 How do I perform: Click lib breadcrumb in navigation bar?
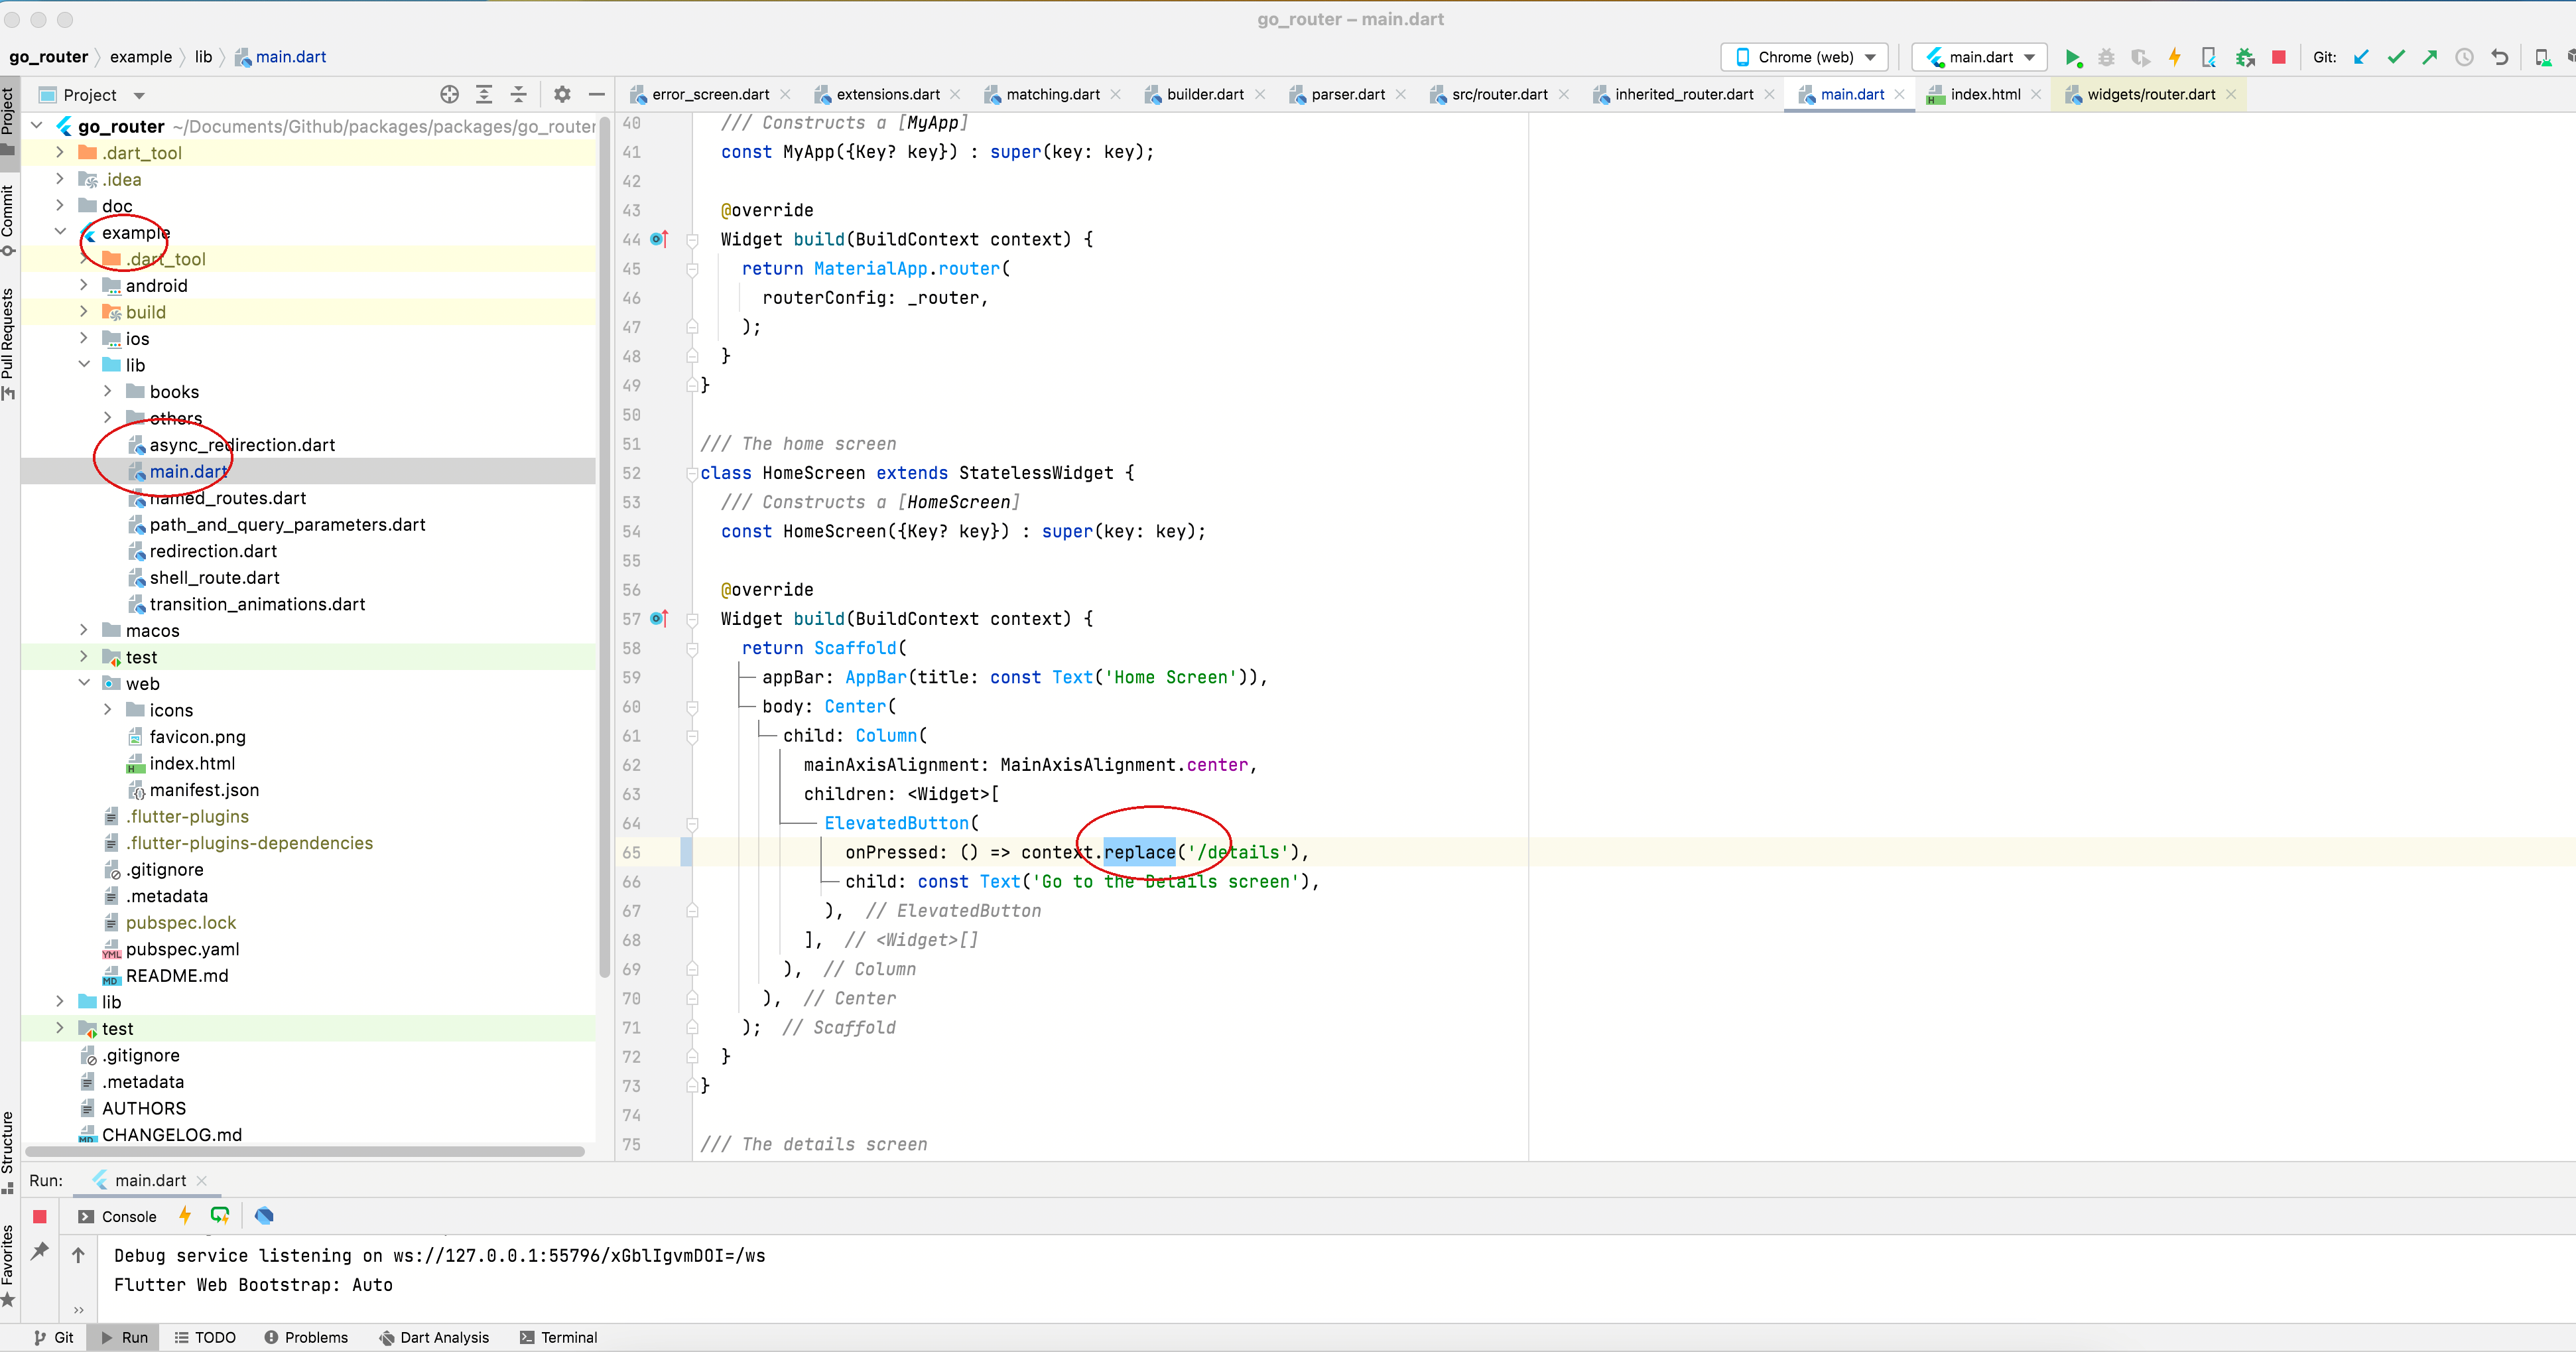(x=203, y=57)
